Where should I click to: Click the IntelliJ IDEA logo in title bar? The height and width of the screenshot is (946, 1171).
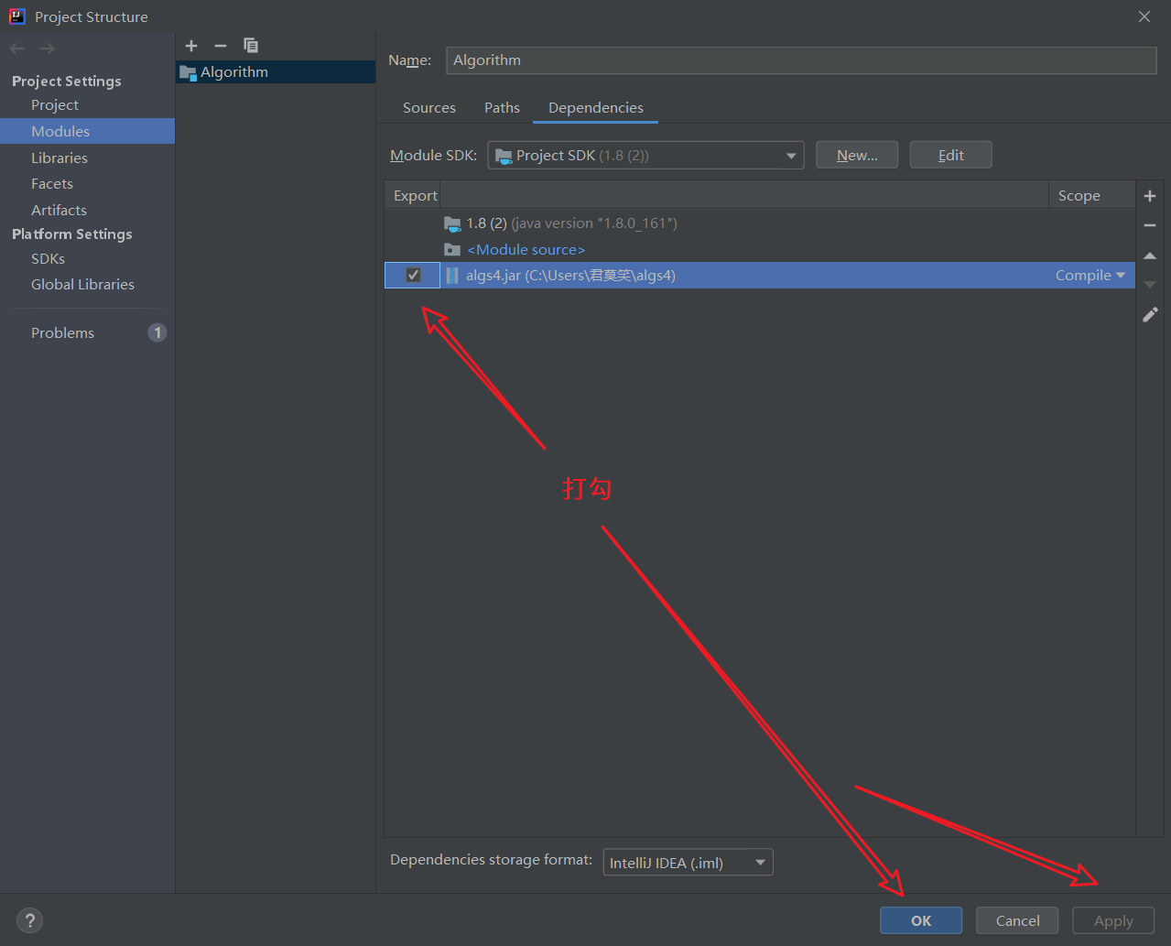coord(16,16)
